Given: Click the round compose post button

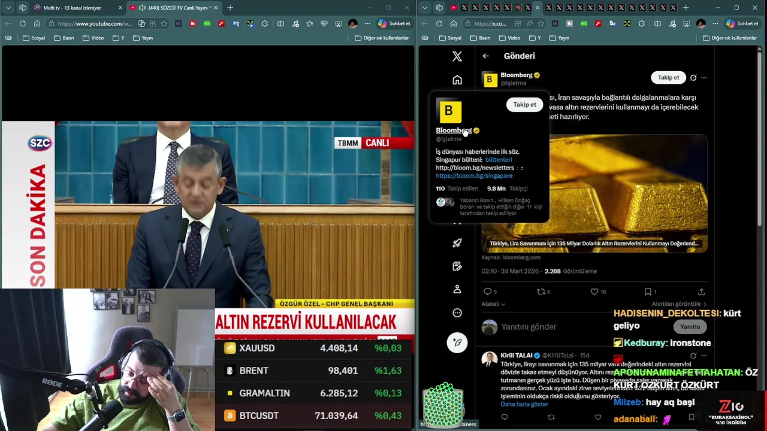Looking at the screenshot, I should tap(457, 342).
